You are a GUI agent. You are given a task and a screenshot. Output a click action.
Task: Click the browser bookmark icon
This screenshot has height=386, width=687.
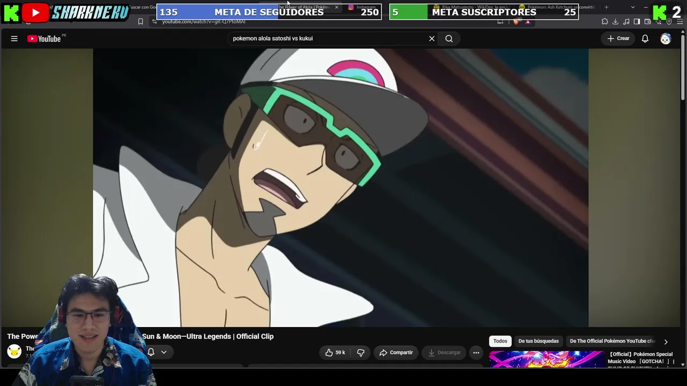[141, 21]
